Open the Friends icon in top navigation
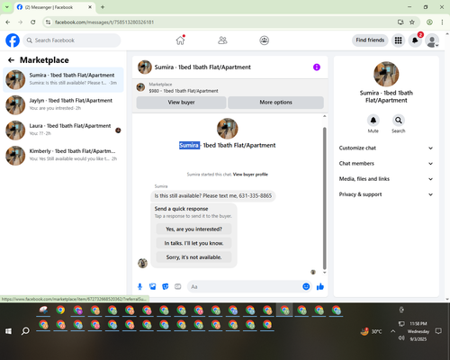450x360 pixels. click(222, 40)
